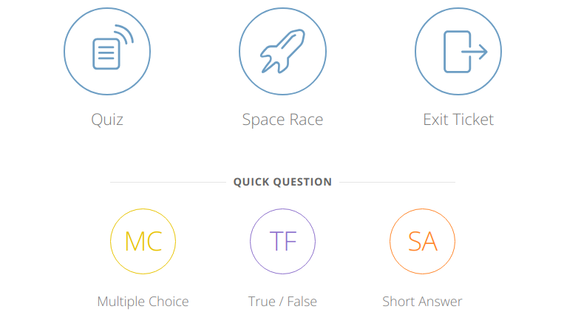The height and width of the screenshot is (329, 581).
Task: Start a Space Race with the rocket icon
Action: [282, 51]
